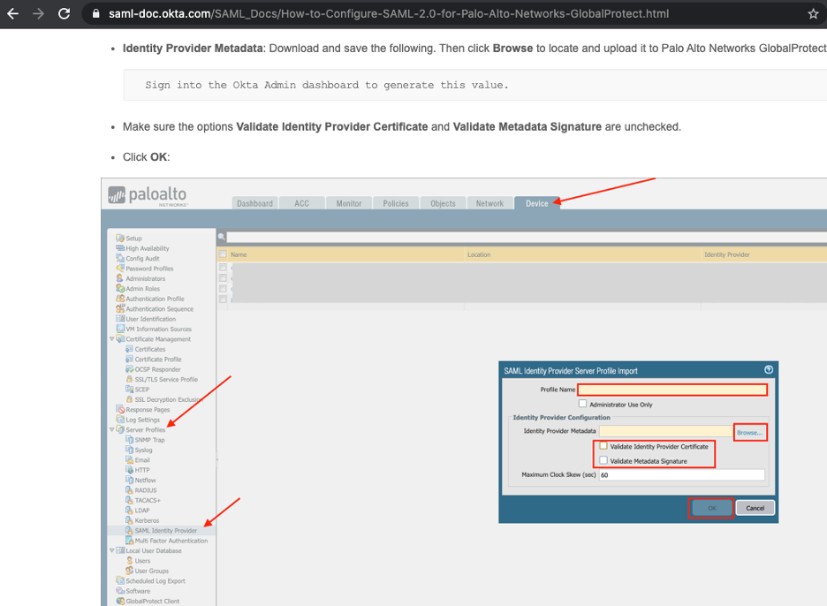Select the Objects tab
Screen dimensions: 827x606
(x=443, y=203)
